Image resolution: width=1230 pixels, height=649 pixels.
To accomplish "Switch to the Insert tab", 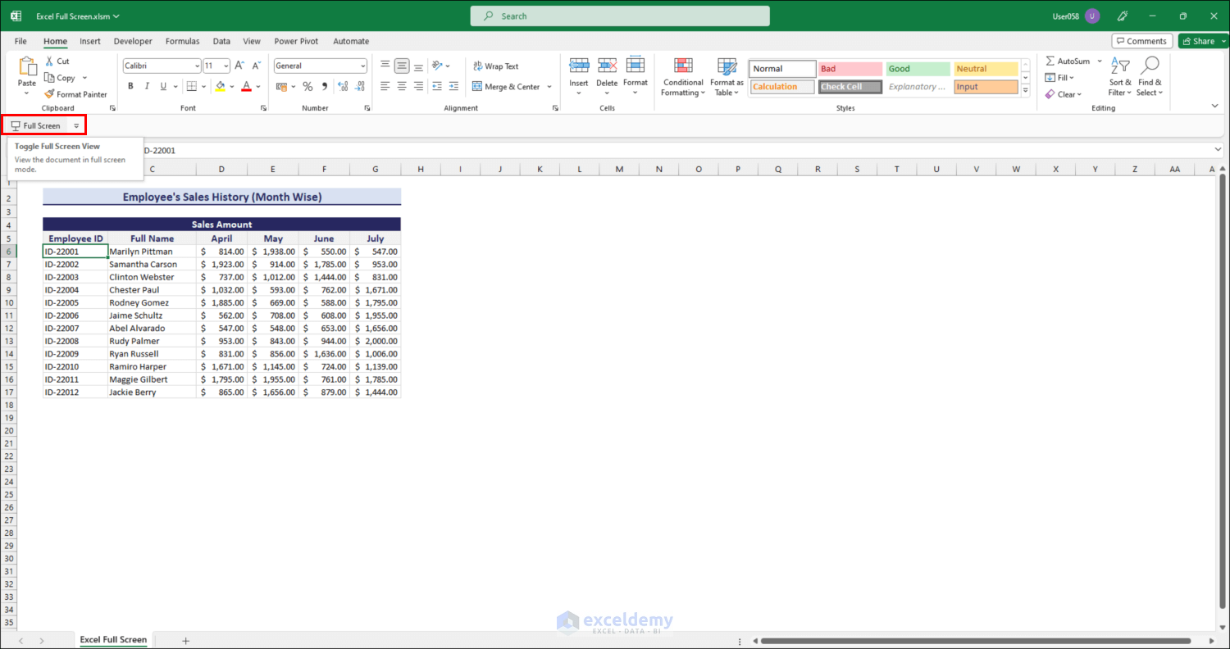I will [90, 41].
